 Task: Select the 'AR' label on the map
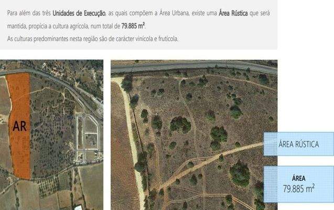(x=19, y=126)
